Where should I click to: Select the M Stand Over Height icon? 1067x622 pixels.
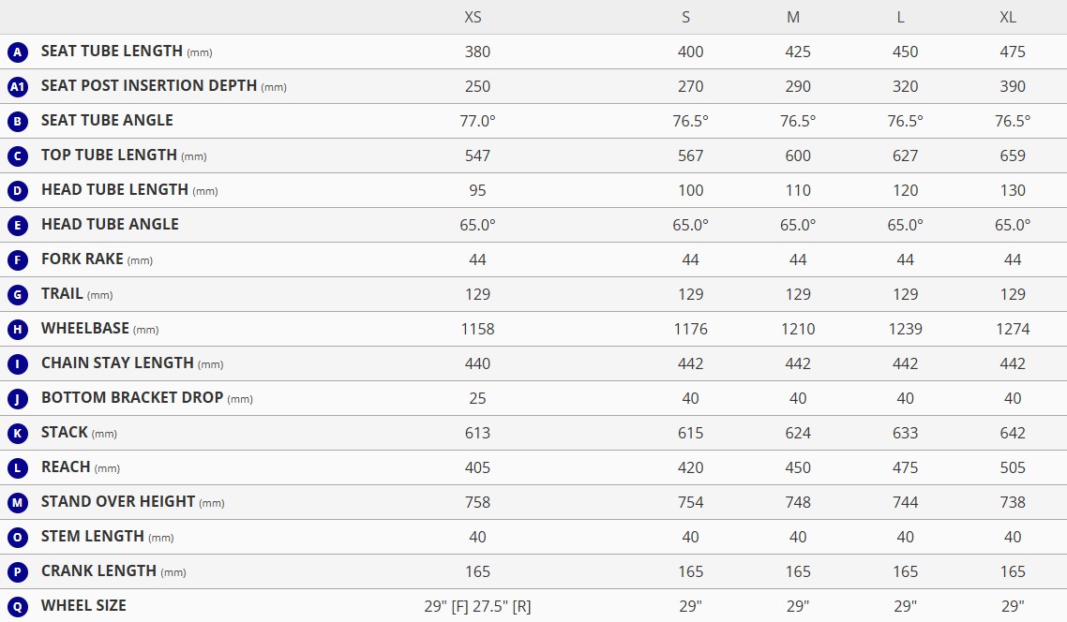17,503
